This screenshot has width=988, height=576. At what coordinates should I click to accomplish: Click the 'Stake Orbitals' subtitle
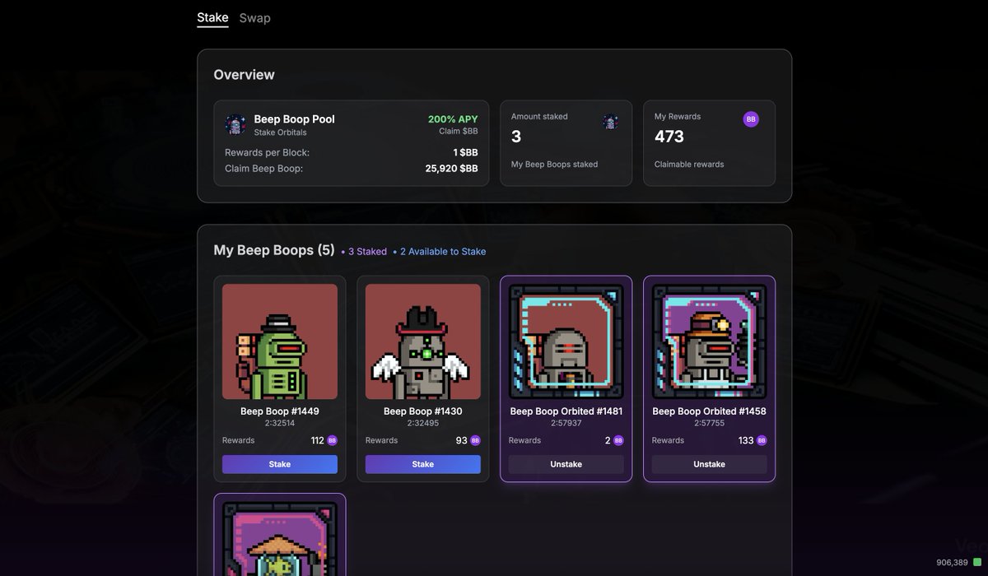pos(280,132)
